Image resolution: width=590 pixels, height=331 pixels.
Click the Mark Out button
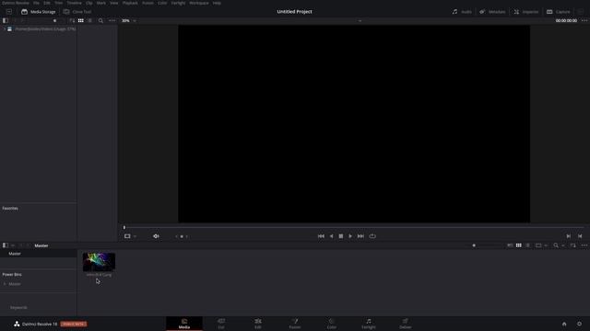[x=580, y=236]
